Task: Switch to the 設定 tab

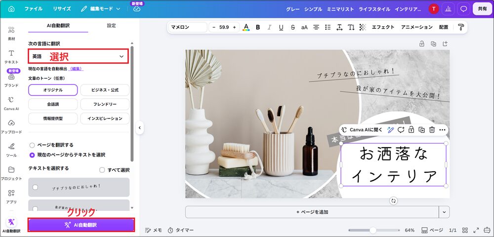Action: point(111,26)
